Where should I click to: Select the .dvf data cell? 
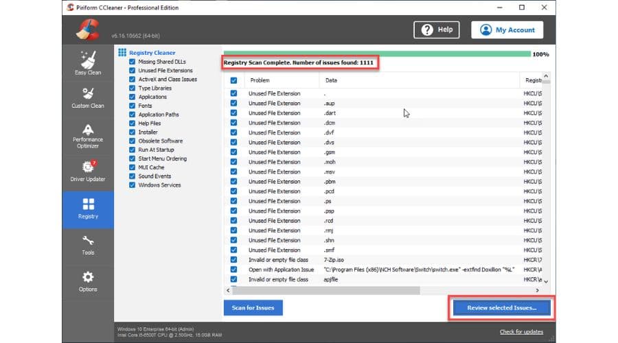pyautogui.click(x=329, y=132)
